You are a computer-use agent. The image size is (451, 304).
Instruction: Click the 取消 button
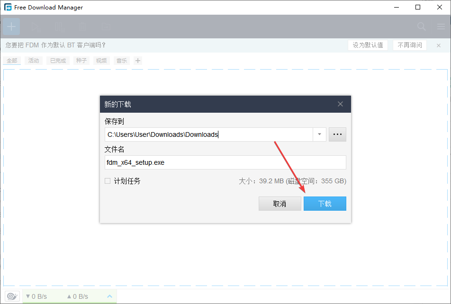[280, 204]
